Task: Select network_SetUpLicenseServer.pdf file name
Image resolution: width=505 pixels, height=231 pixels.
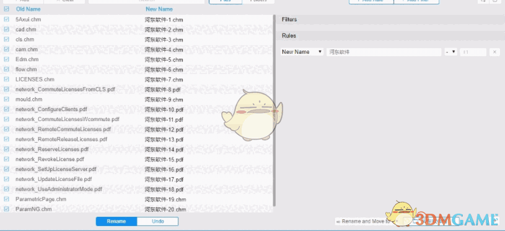Action: tap(56, 169)
